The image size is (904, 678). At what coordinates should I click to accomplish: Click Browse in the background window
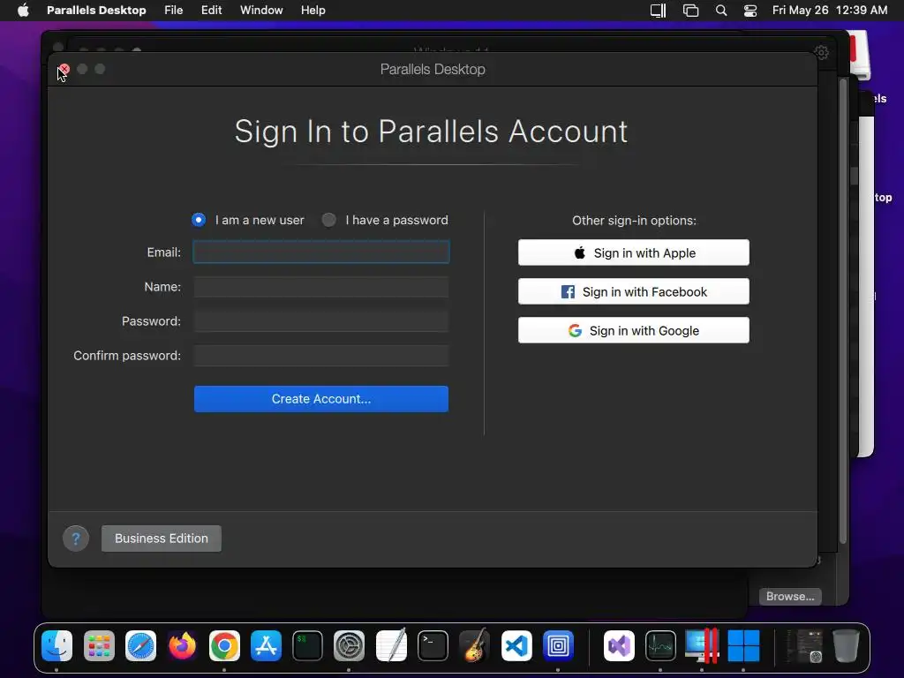click(790, 597)
